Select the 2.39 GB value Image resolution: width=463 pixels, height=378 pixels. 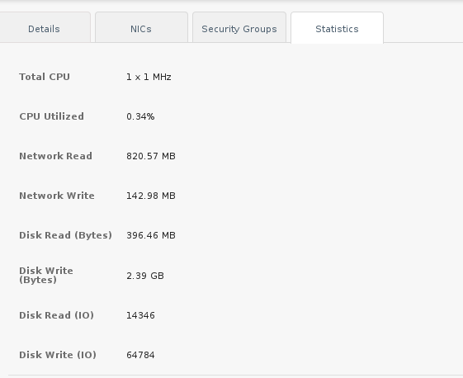click(145, 276)
